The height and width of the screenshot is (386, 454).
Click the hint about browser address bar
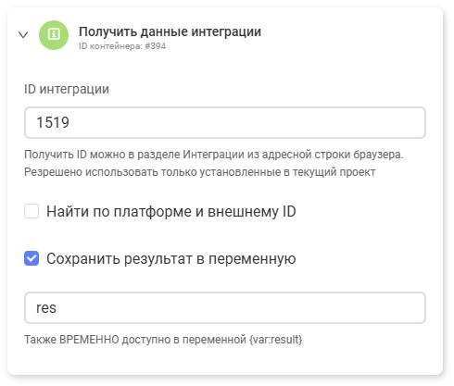214,155
